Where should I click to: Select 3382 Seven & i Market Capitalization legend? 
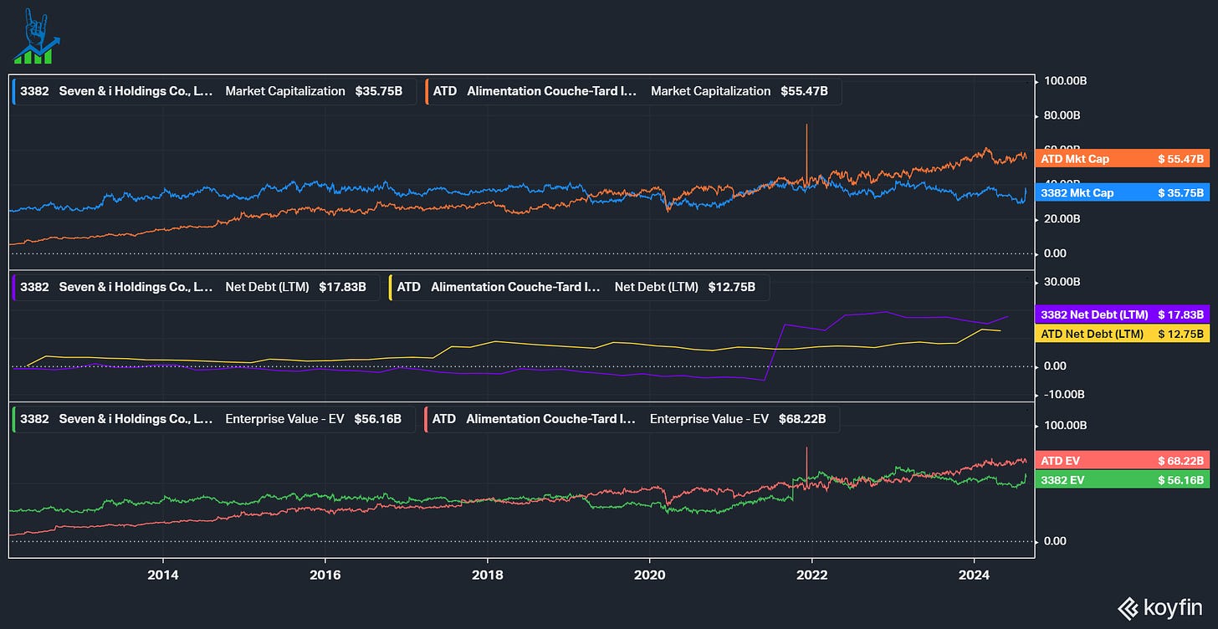(x=214, y=91)
